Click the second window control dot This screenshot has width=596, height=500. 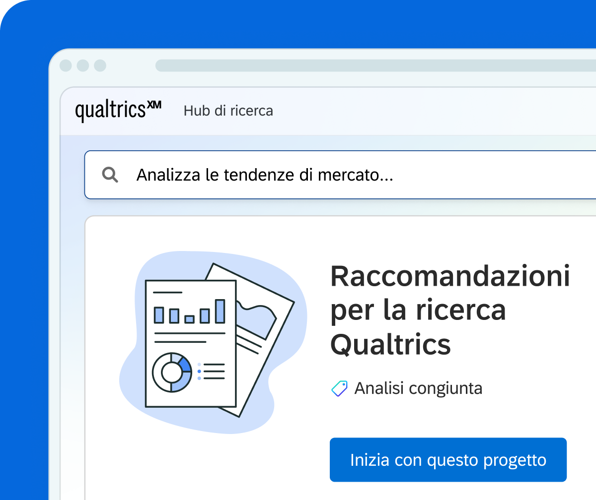(x=83, y=65)
